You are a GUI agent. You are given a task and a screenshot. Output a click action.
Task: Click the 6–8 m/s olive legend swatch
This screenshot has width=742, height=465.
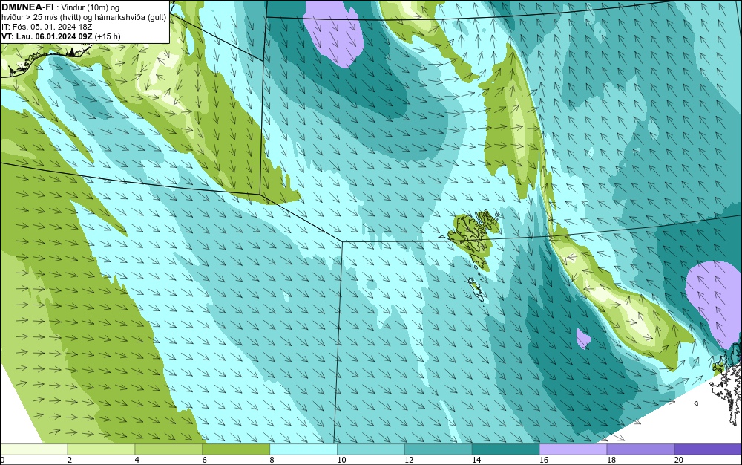(236, 449)
